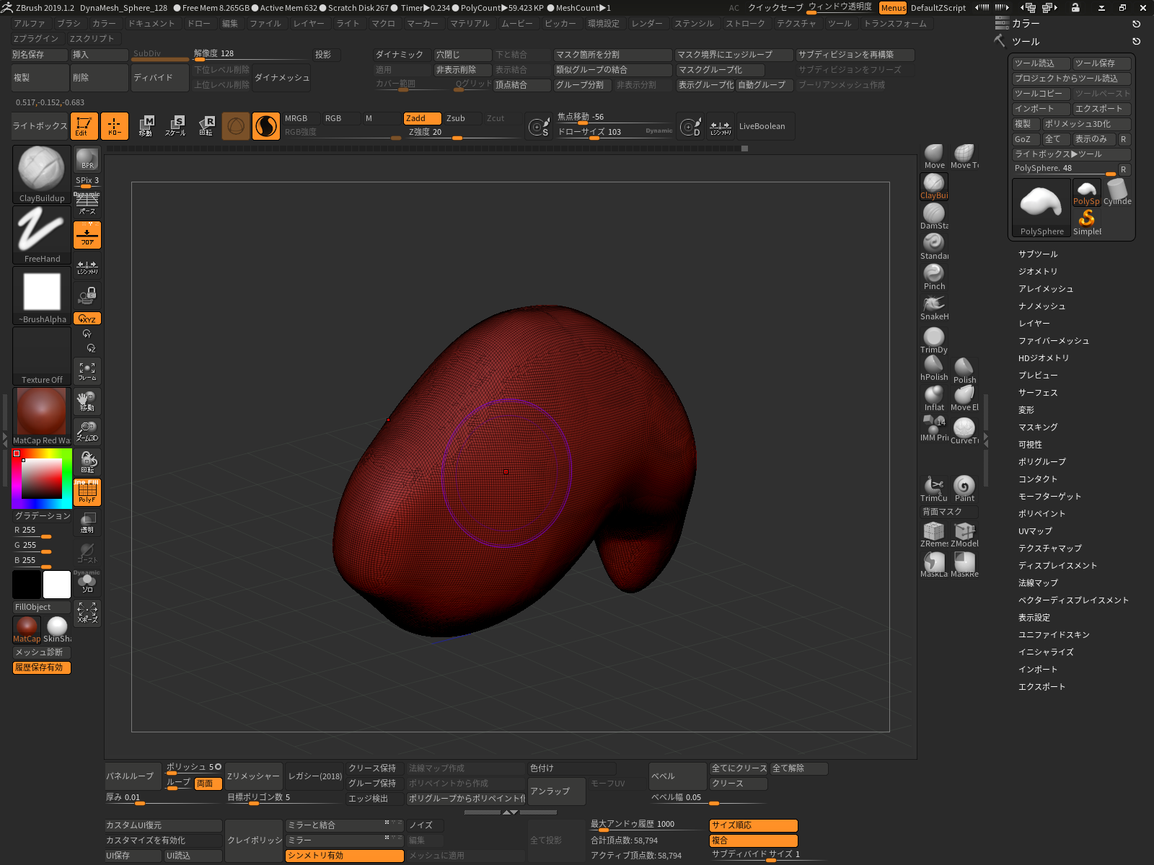Select the Pinch brush
The image size is (1154, 865).
click(x=934, y=277)
